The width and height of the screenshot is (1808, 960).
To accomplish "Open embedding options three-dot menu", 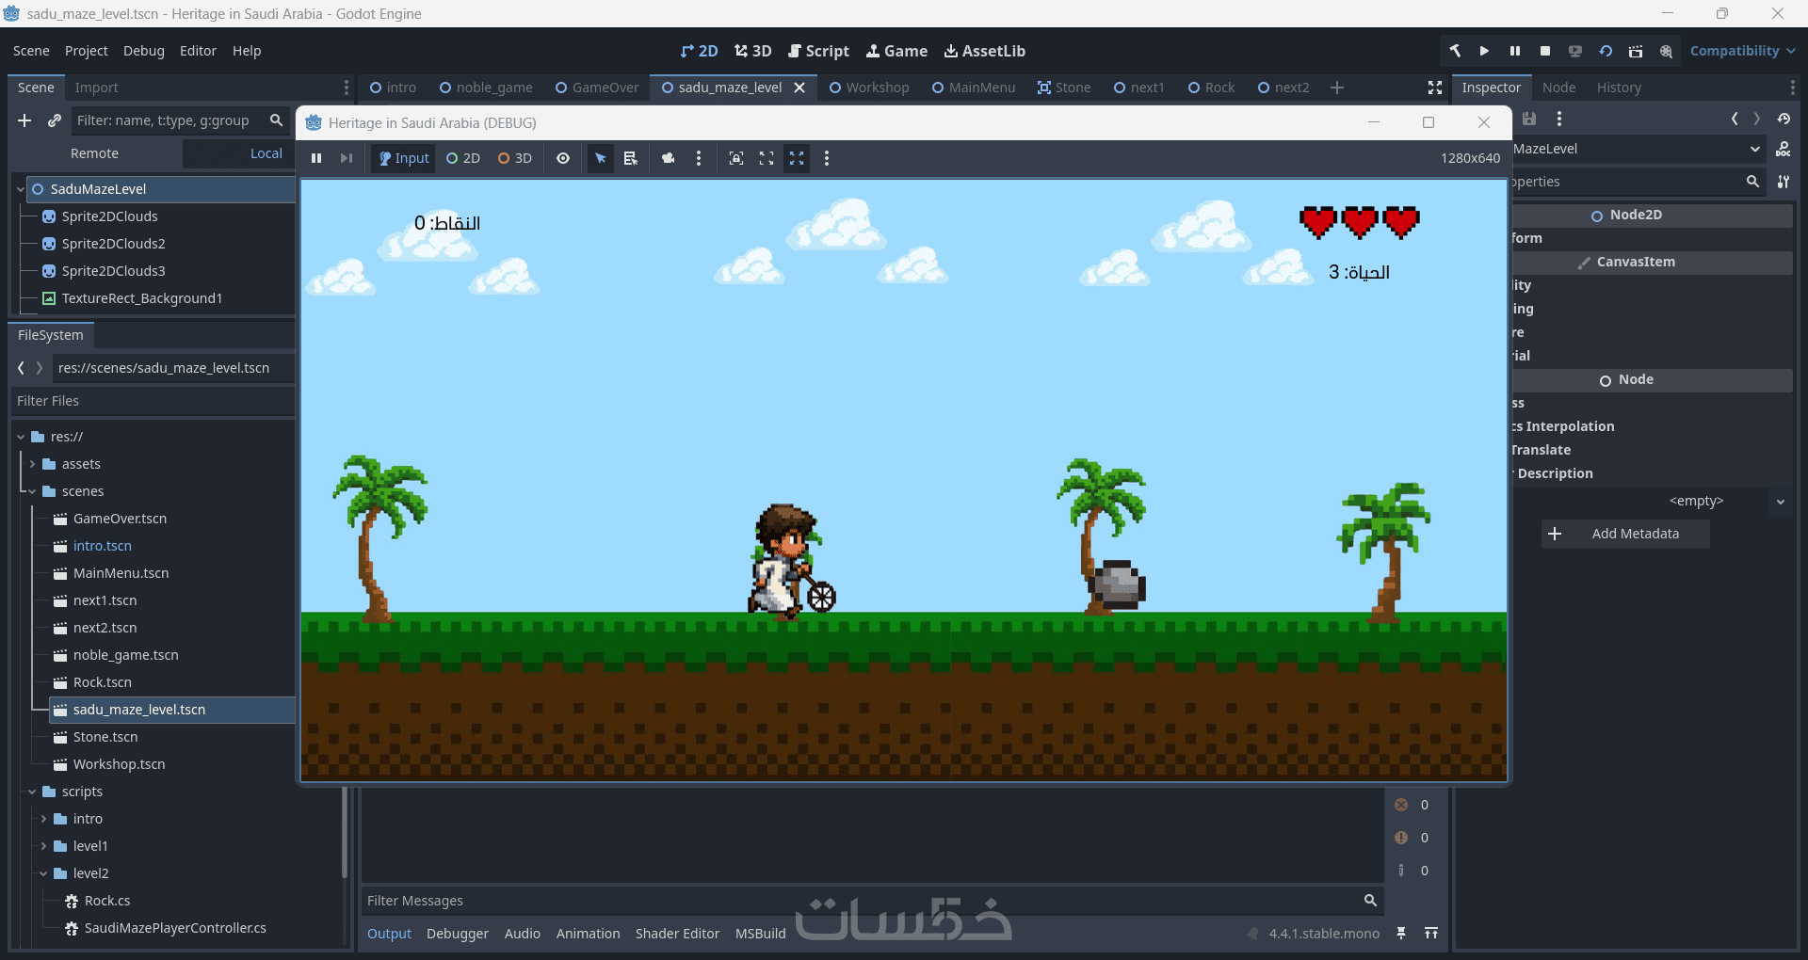I will 827,158.
